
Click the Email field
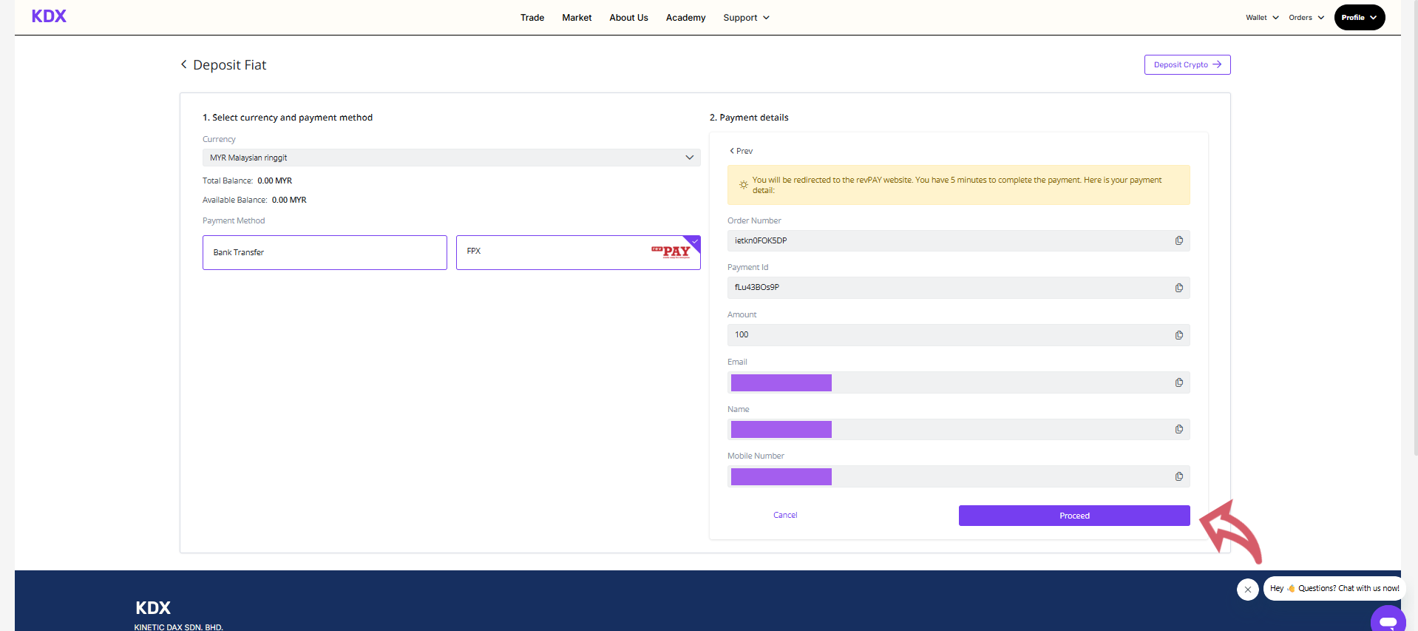[958, 382]
